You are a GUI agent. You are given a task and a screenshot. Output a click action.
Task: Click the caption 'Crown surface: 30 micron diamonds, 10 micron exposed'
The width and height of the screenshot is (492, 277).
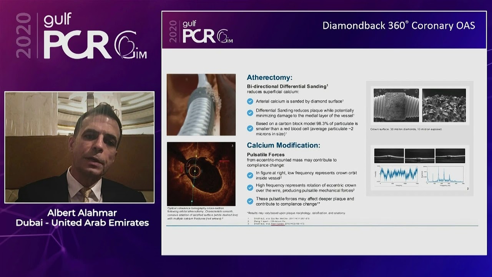tap(406, 129)
